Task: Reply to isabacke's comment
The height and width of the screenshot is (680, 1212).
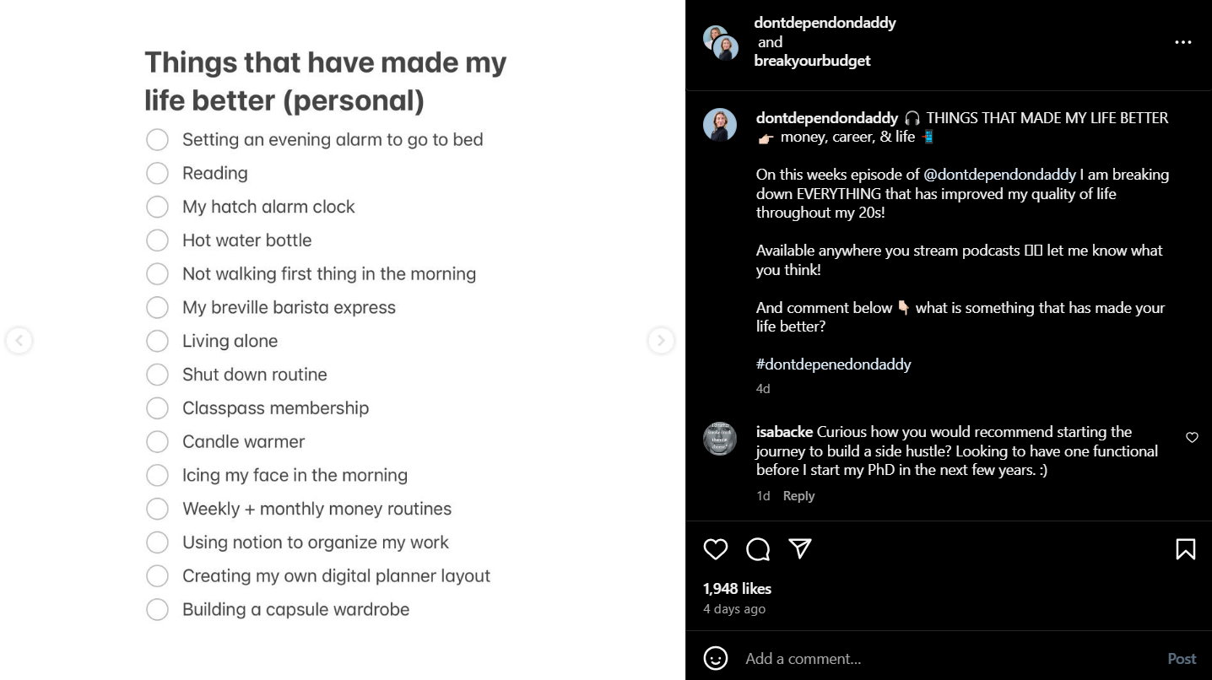Action: click(798, 495)
